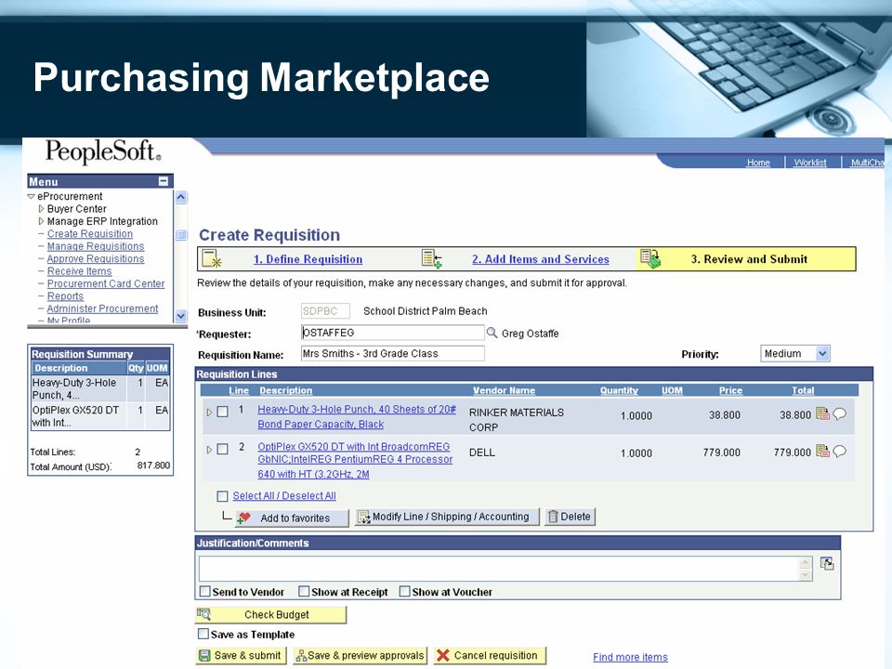
Task: Open the Manage Requisitions menu link
Action: tap(96, 246)
